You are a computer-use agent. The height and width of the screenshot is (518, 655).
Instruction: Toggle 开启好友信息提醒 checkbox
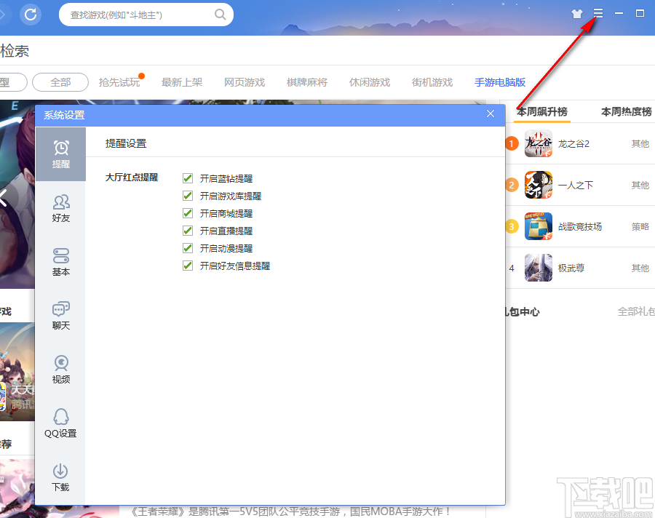(x=187, y=265)
